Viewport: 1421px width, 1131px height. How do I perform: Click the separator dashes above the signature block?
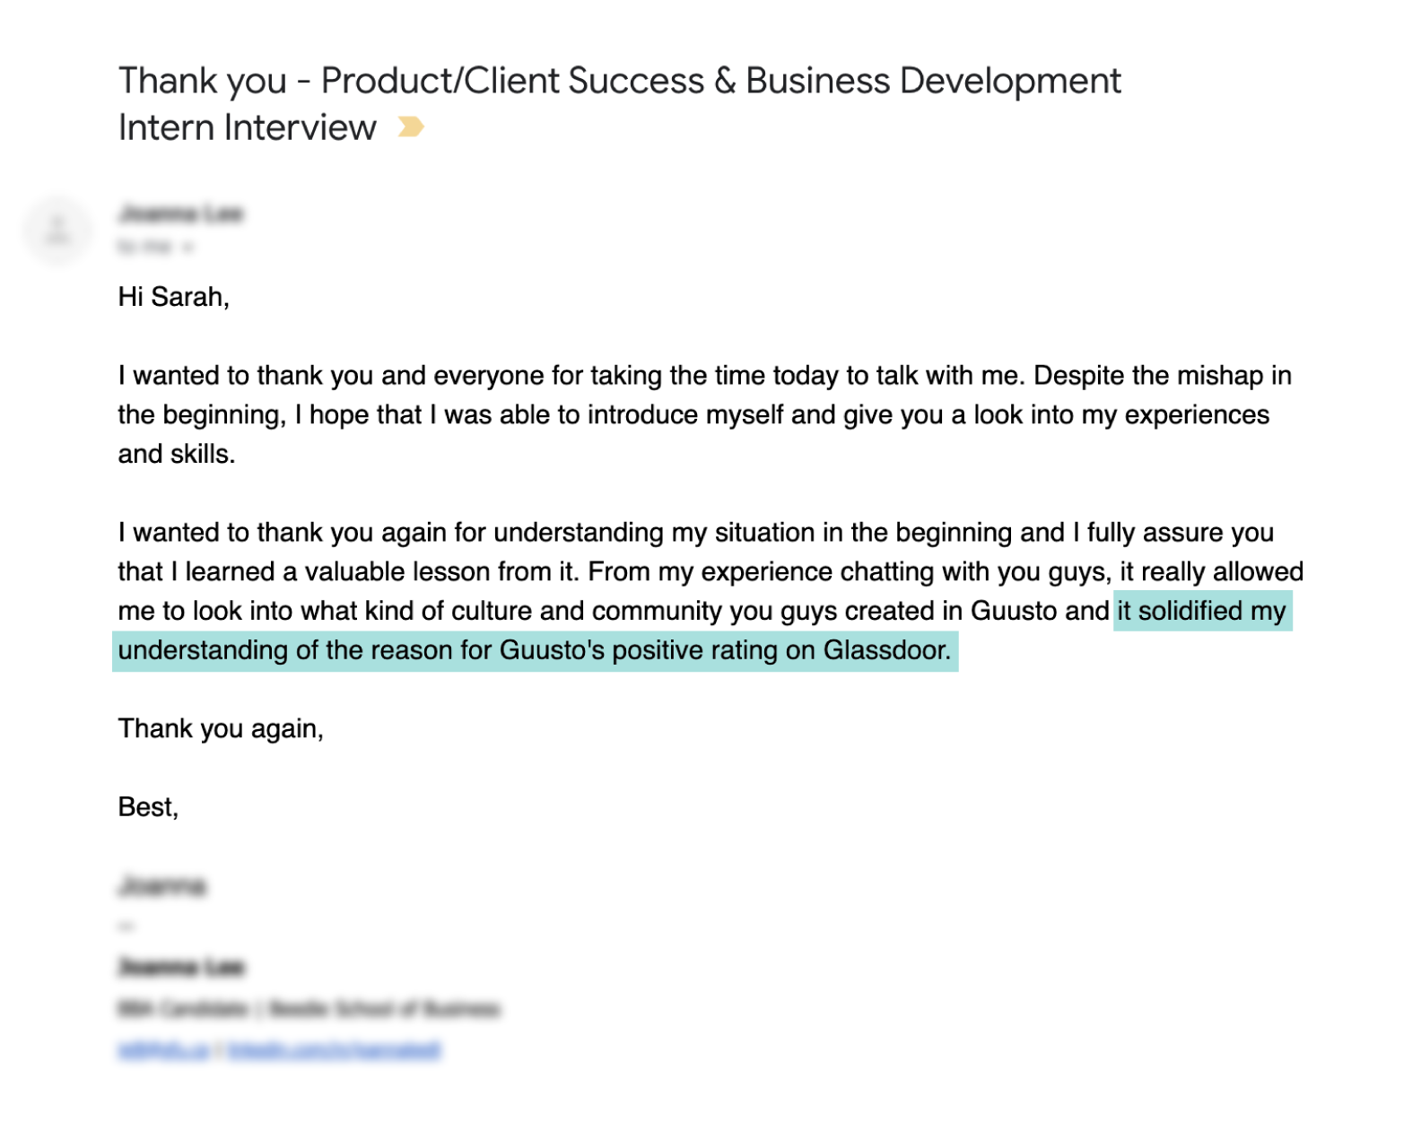click(x=126, y=927)
